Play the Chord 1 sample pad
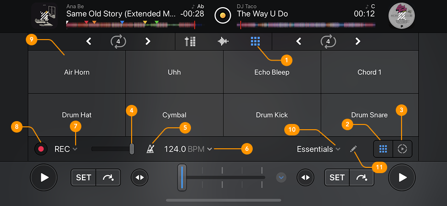 coord(369,72)
